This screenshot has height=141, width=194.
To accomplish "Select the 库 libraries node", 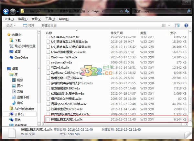I will click(x=14, y=74).
